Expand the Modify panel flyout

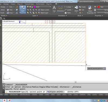point(4,16)
